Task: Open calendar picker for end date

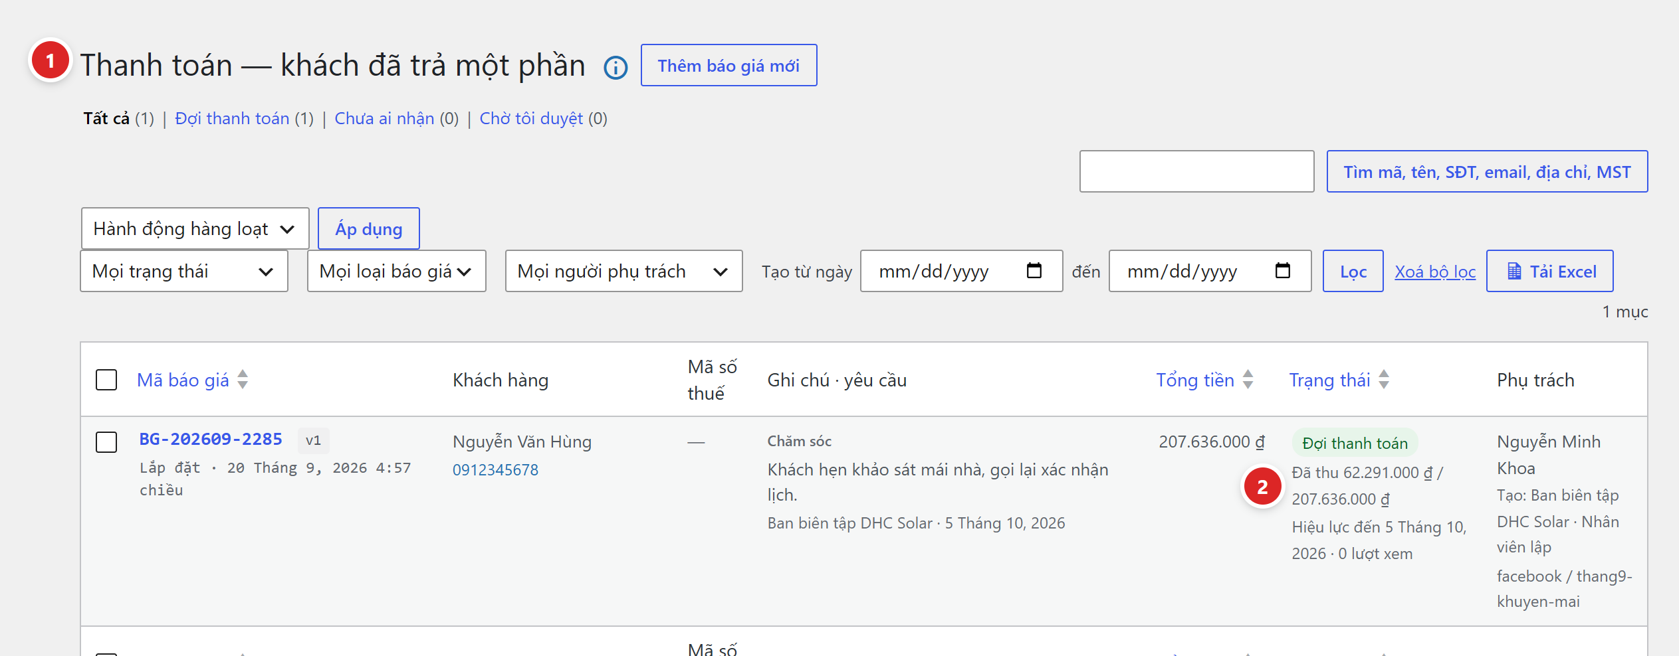Action: tap(1283, 270)
